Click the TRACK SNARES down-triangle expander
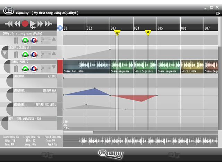The height and width of the screenshot is (166, 222). (54, 67)
